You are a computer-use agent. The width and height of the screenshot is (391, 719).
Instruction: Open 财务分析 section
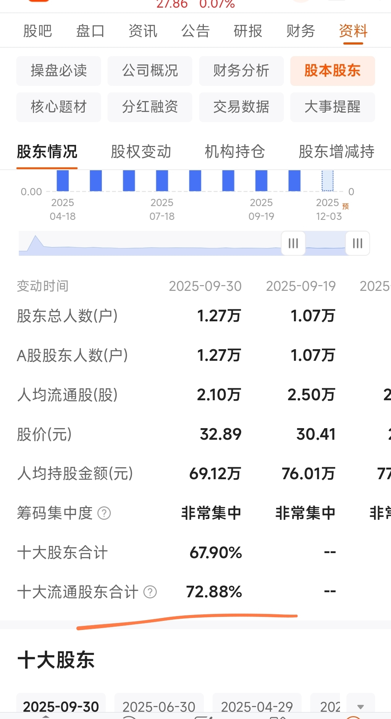(x=241, y=71)
